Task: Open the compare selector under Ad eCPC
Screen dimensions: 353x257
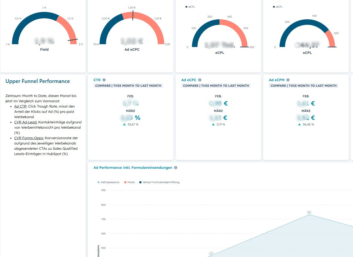Action: [x=216, y=86]
